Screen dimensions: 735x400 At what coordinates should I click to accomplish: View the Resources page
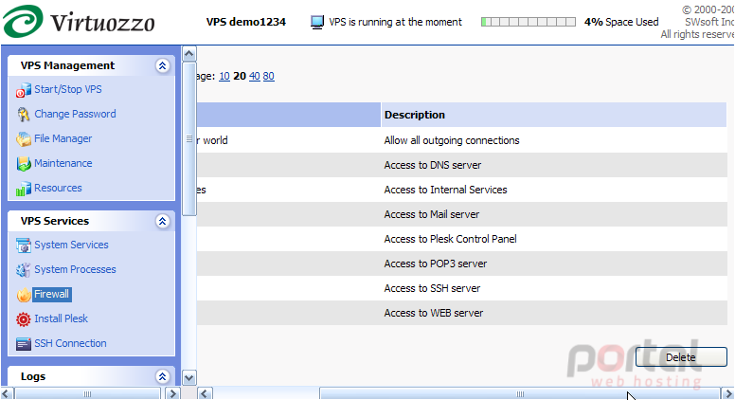pos(58,188)
